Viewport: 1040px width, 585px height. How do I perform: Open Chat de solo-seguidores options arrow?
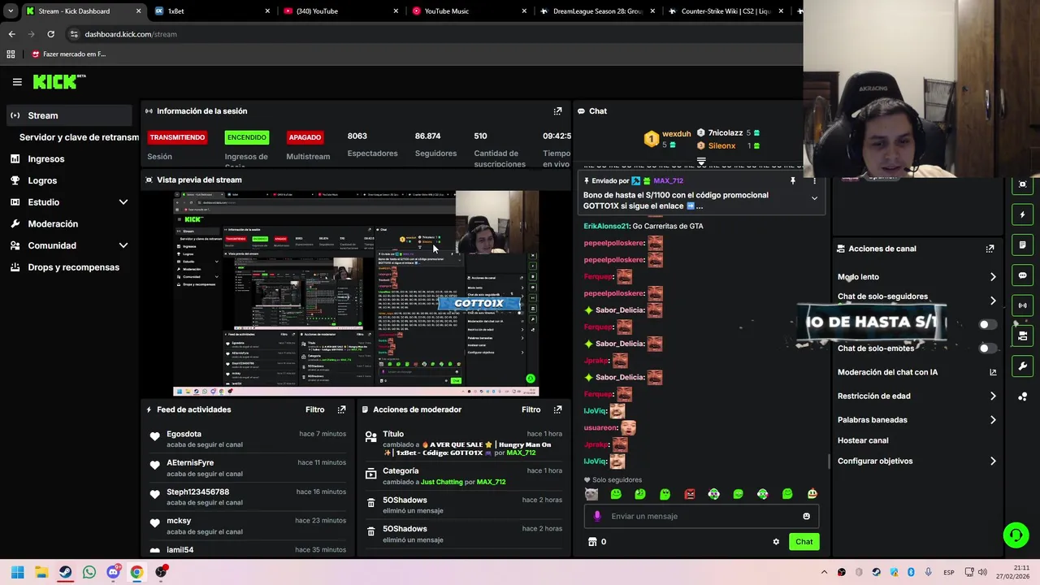(993, 301)
